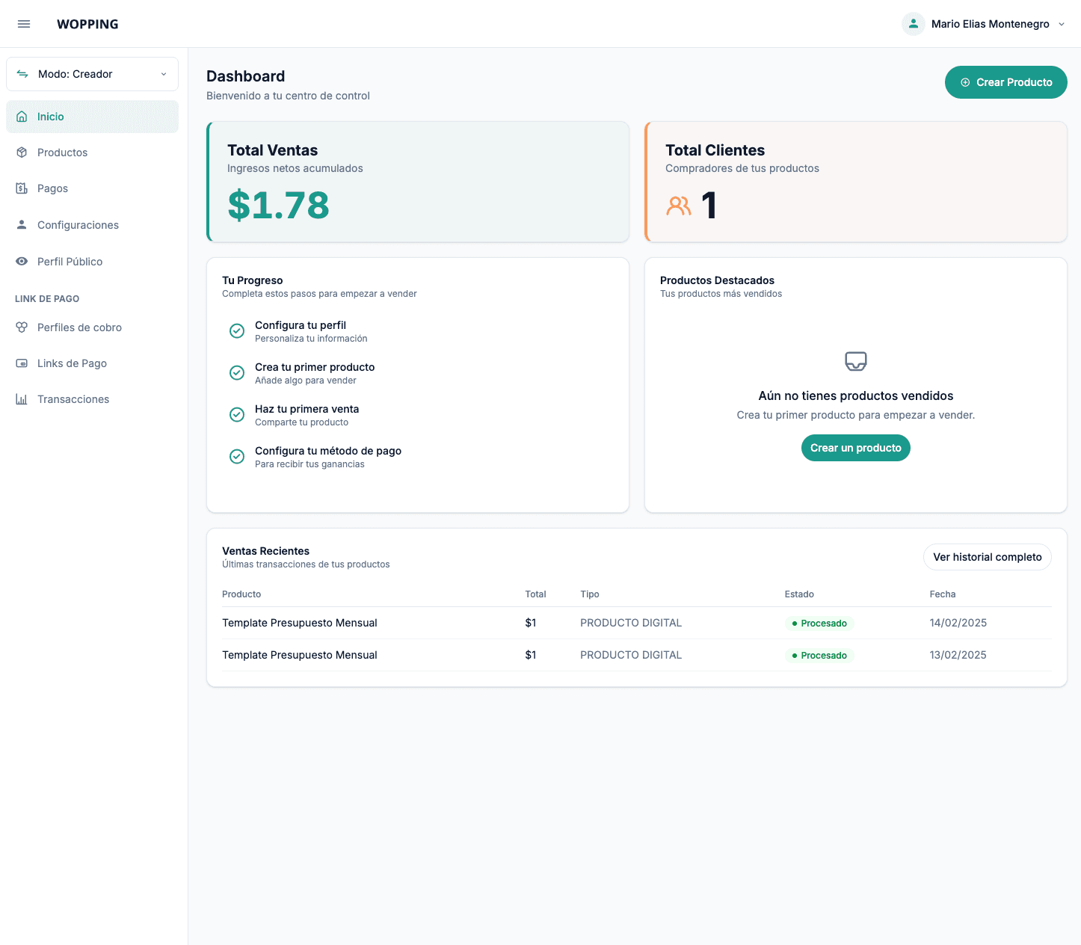Click the Producto column header

241,594
